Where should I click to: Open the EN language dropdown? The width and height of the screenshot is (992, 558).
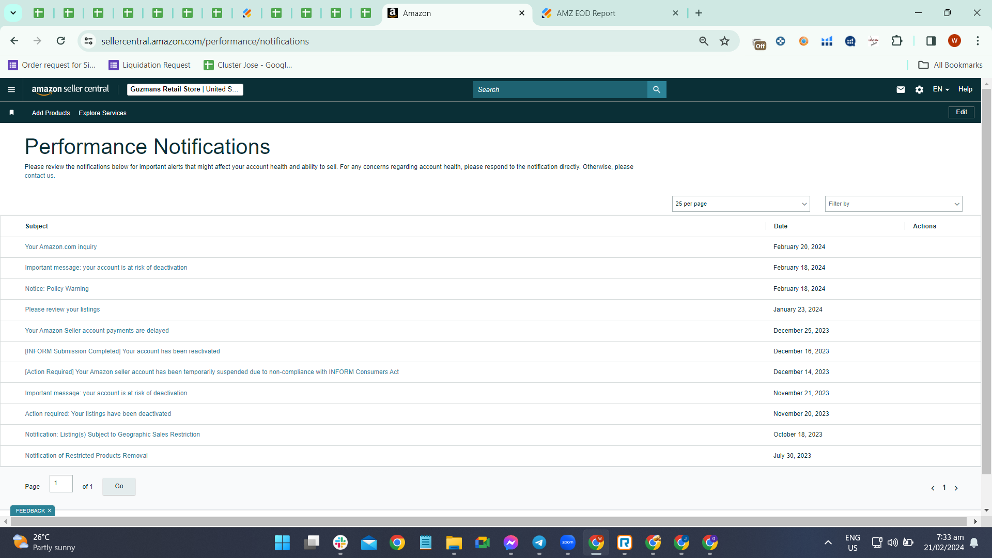[941, 89]
